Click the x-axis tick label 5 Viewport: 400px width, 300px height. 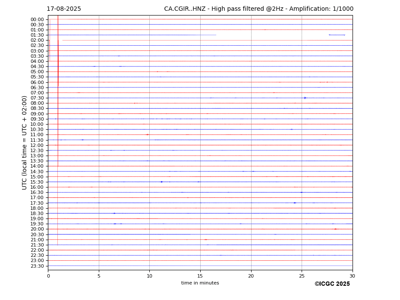point(99,276)
